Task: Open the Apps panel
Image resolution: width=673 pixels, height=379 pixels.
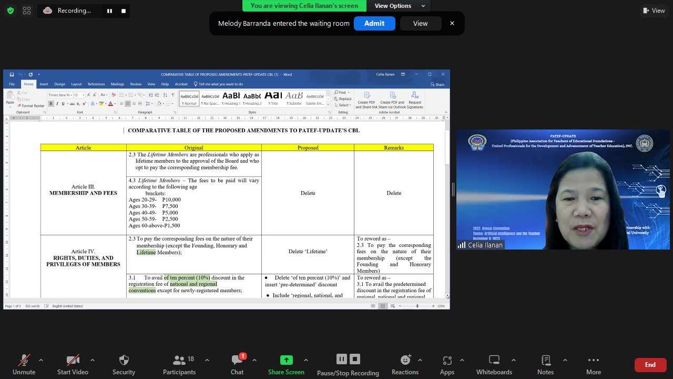Action: click(x=447, y=361)
